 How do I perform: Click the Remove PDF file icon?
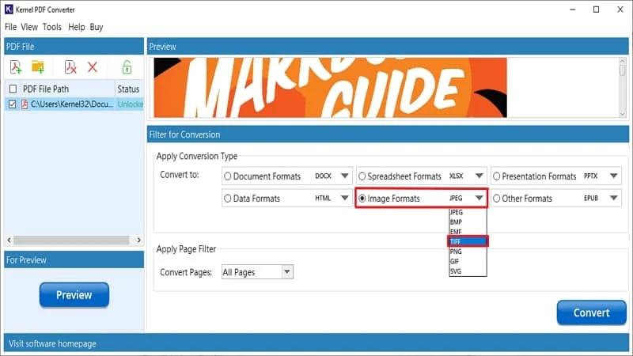(70, 67)
